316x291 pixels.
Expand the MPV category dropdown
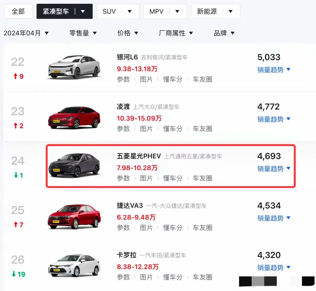177,12
